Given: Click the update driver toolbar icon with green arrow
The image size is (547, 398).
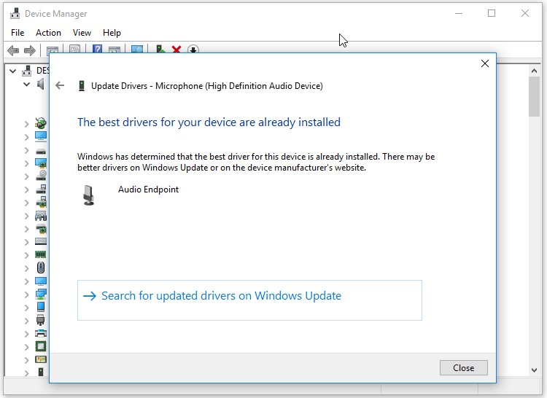Looking at the screenshot, I should coord(160,50).
